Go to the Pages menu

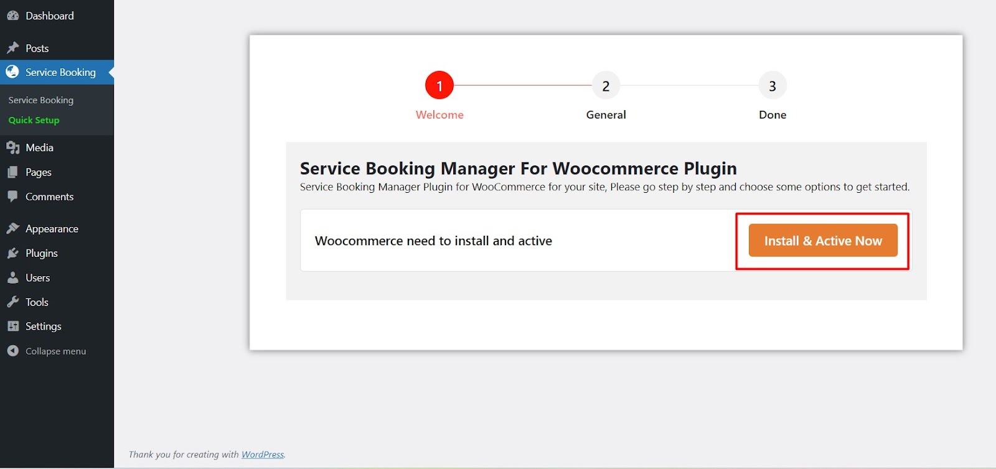[57, 172]
